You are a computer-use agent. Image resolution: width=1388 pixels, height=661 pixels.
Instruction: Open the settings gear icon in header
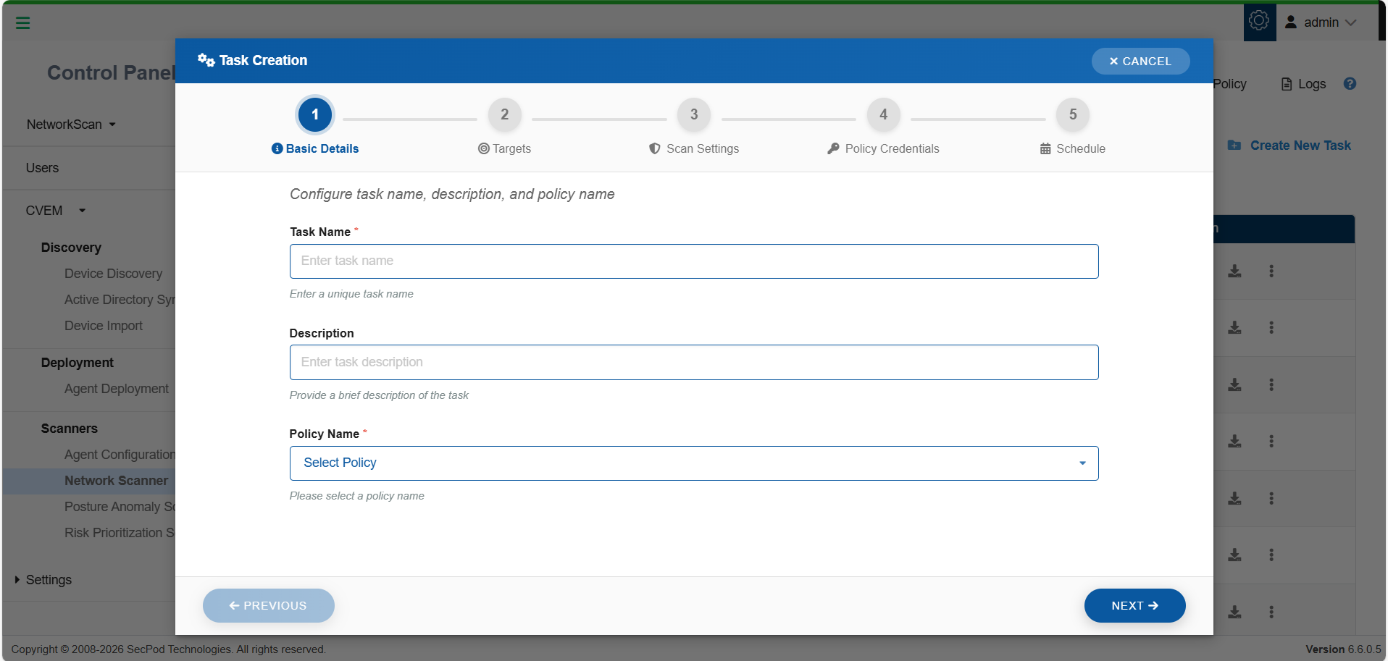pos(1259,22)
